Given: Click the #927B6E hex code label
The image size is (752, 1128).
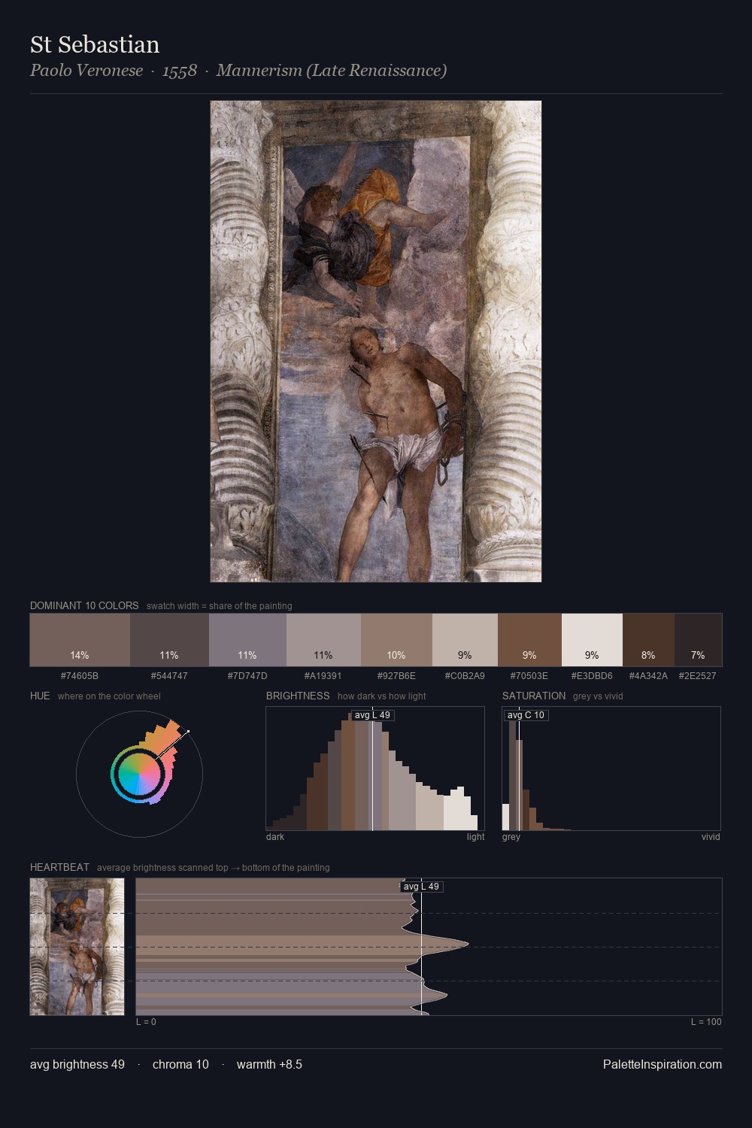Looking at the screenshot, I should [x=396, y=676].
